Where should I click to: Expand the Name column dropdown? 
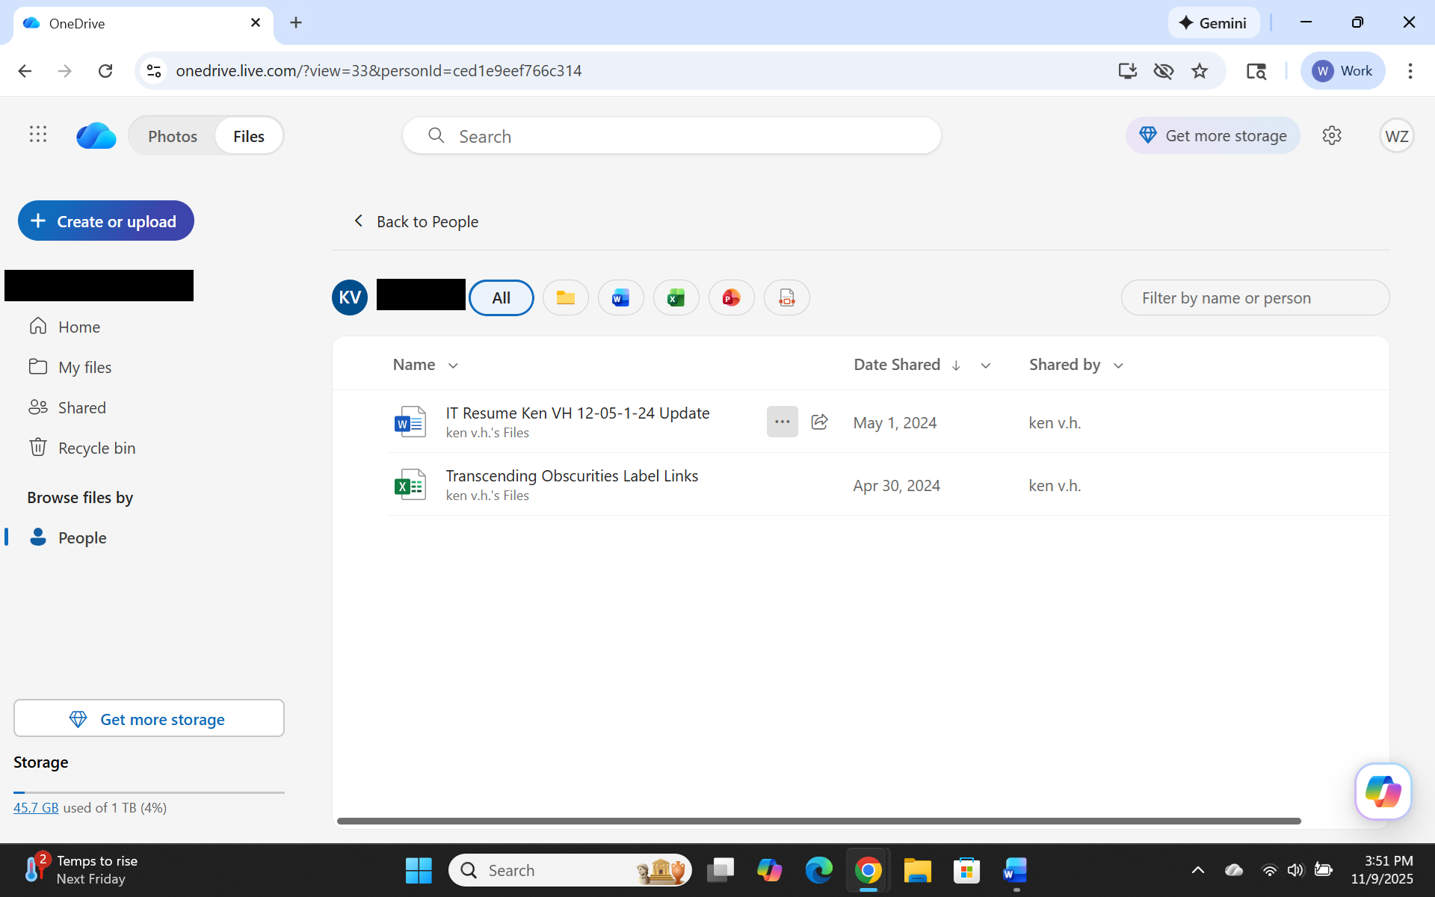pyautogui.click(x=453, y=366)
